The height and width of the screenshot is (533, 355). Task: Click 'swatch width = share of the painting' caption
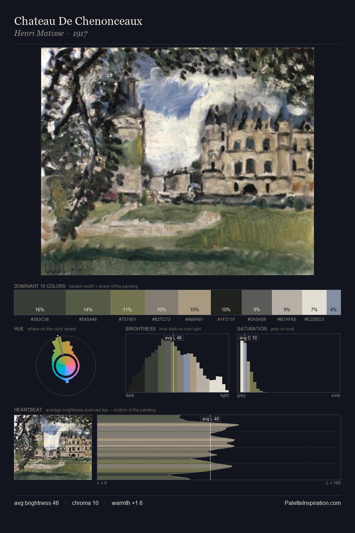tap(104, 286)
